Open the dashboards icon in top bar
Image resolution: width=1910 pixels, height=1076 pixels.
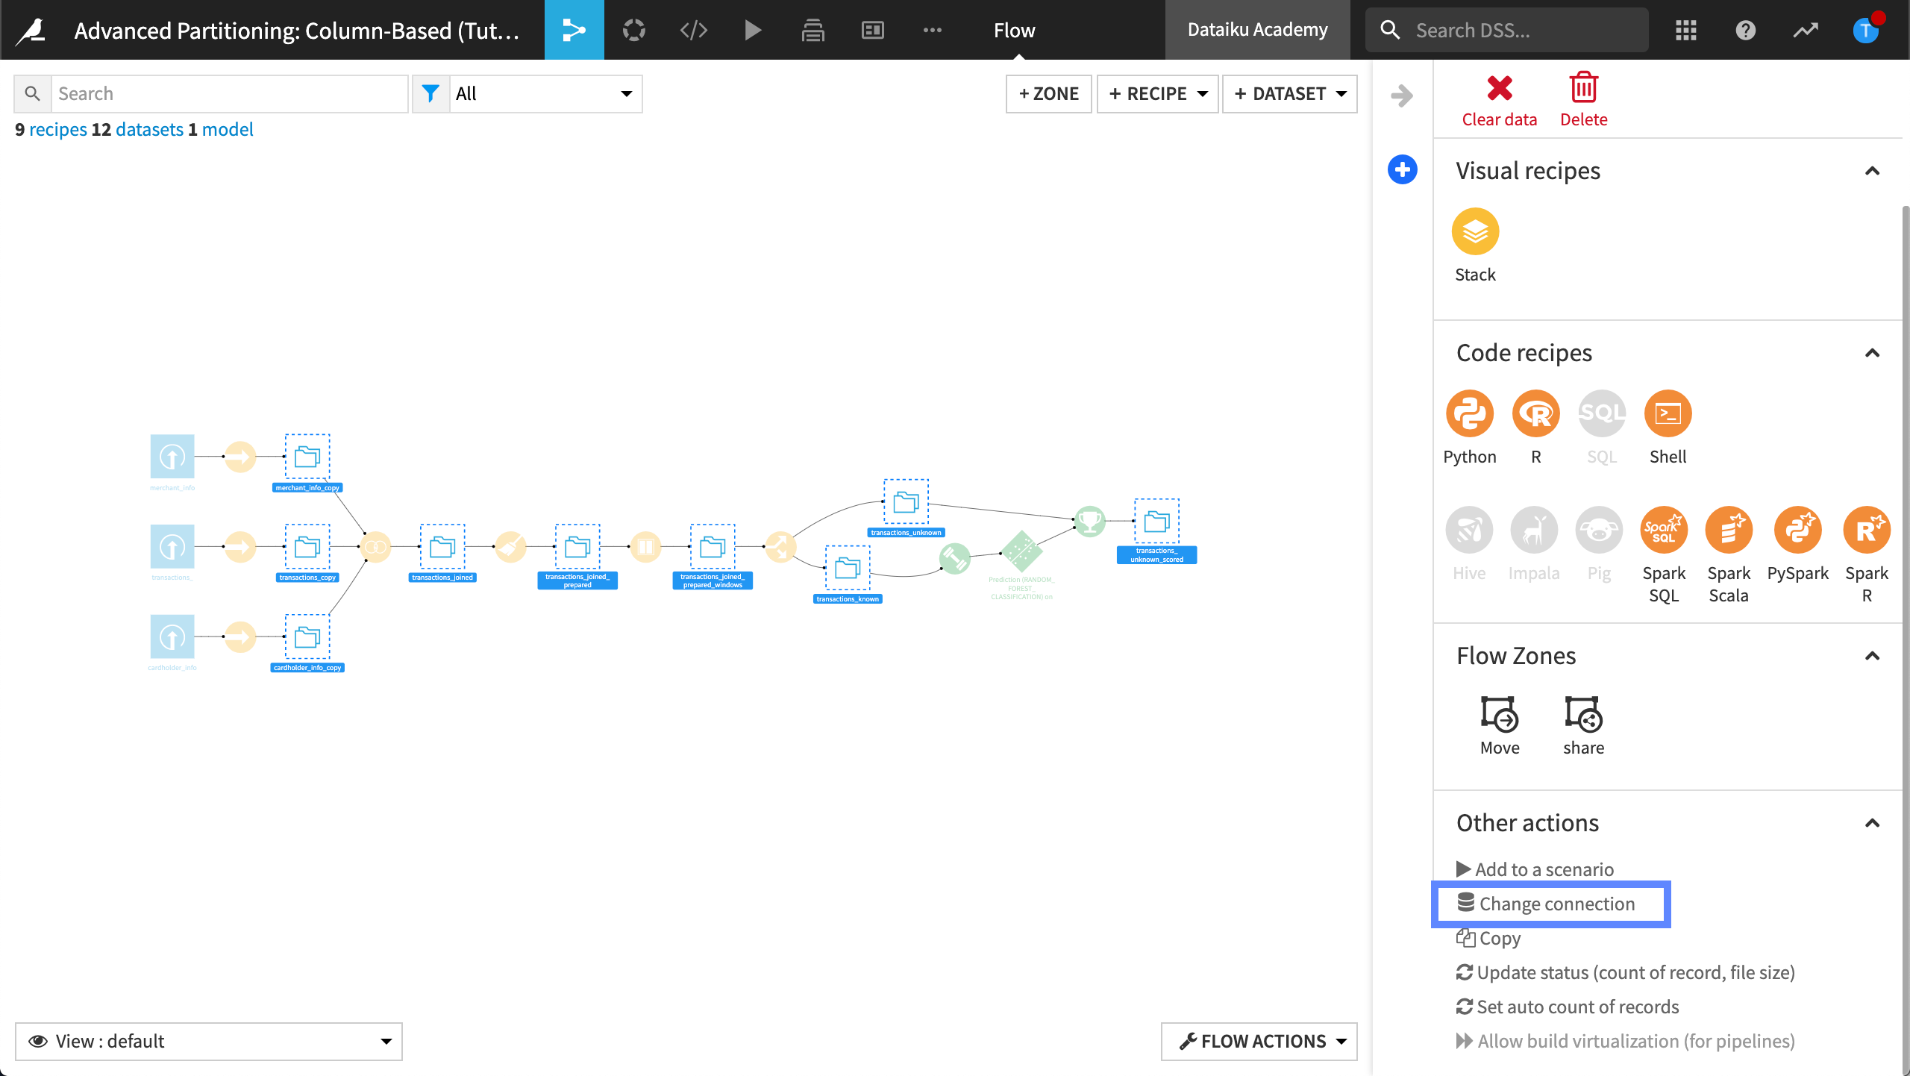point(872,30)
